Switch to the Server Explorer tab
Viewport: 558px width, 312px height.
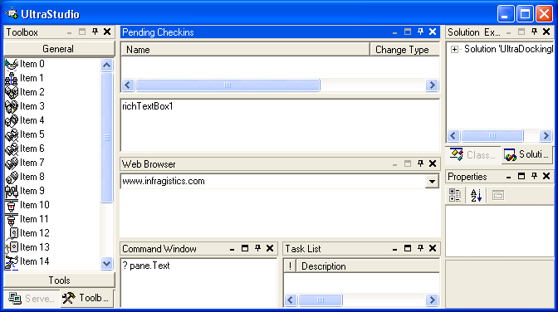pos(32,298)
